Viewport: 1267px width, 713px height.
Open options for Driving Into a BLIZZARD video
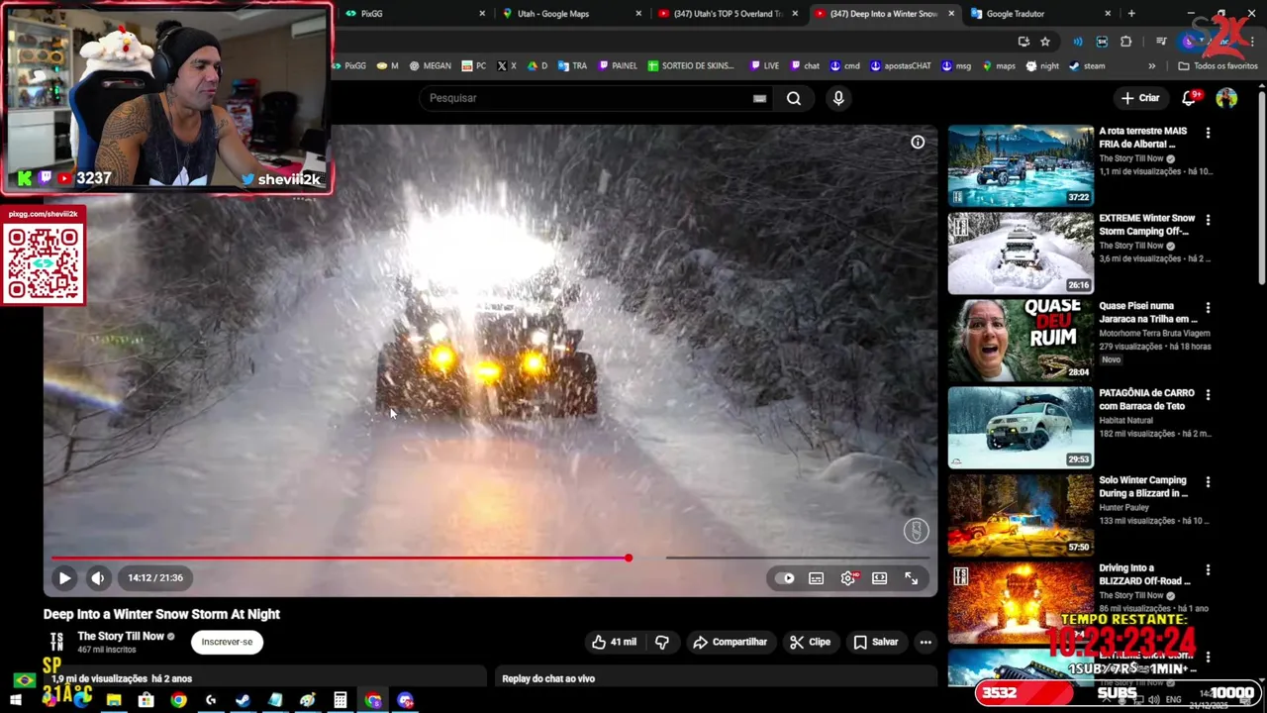[1208, 570]
